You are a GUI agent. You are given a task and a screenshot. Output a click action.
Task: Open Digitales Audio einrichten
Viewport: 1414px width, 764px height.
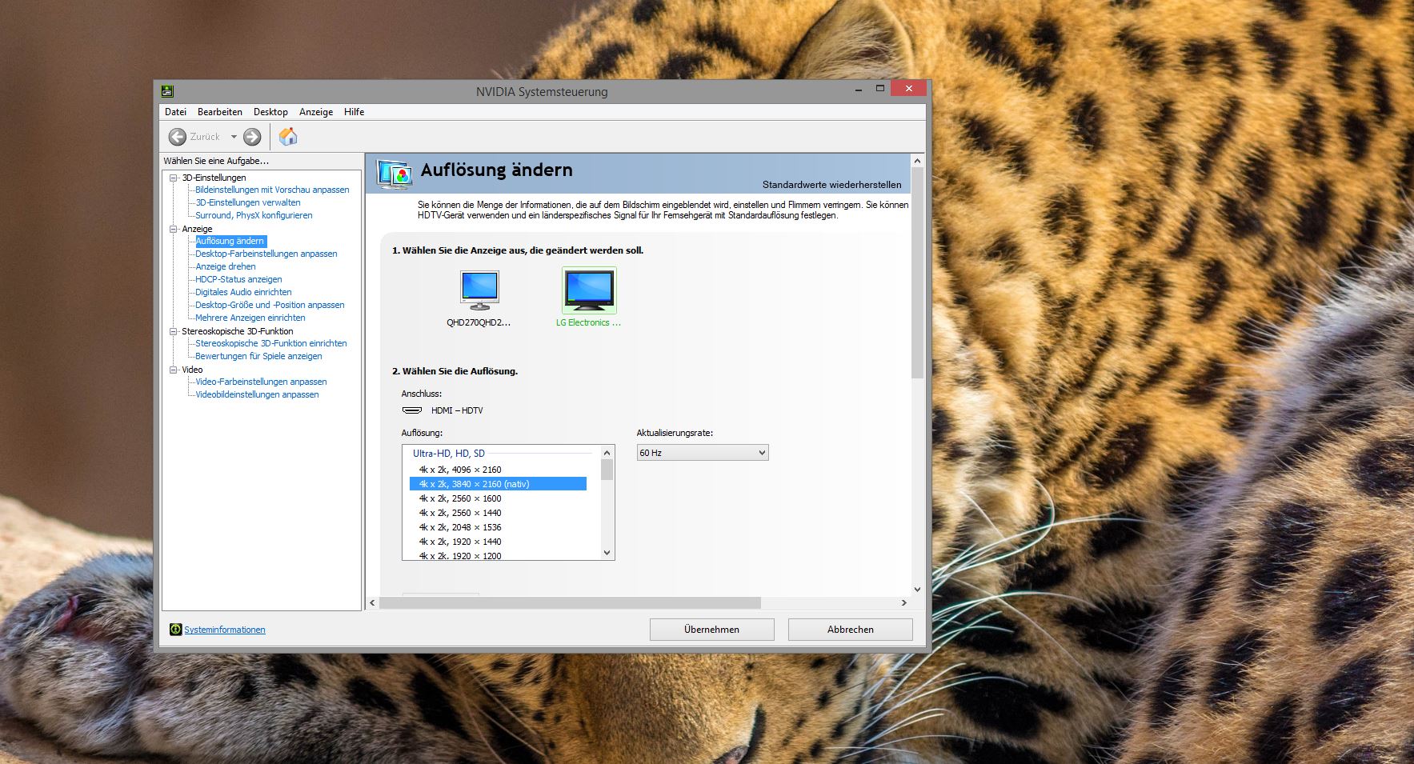[243, 292]
